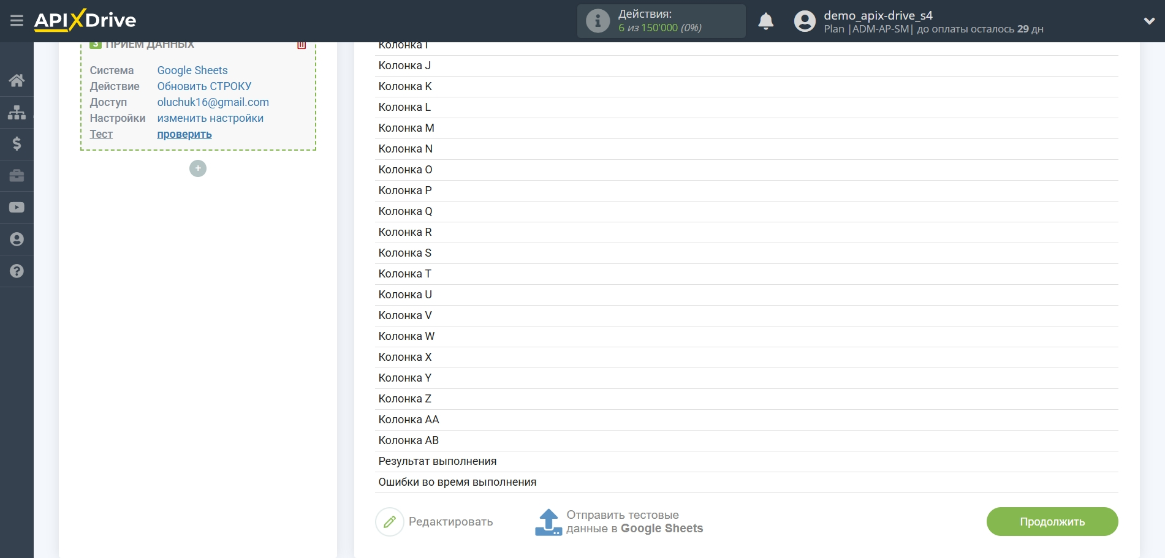This screenshot has width=1165, height=558.
Task: Delete the ПРИЕМ ДАННЫХ block via trash icon
Action: [301, 43]
